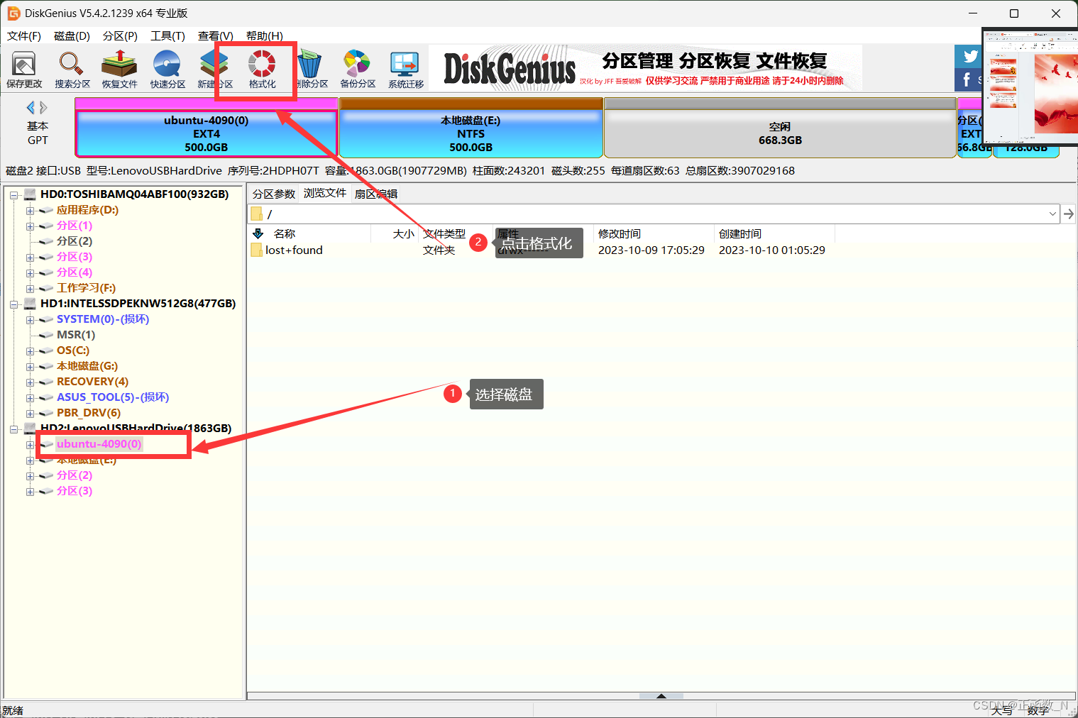Open the Disk (磁盘) menu

coord(72,35)
